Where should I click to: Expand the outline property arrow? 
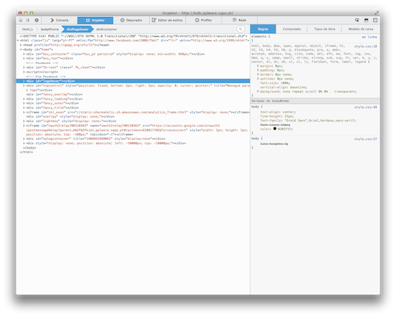coord(258,79)
